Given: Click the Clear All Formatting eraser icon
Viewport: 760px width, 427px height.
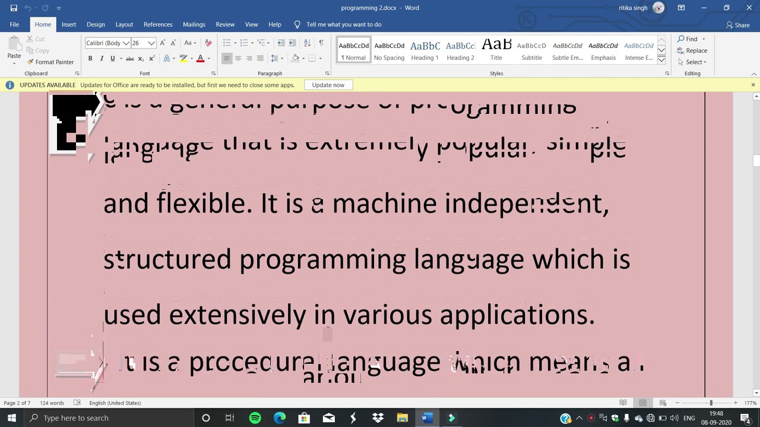Looking at the screenshot, I should point(208,43).
